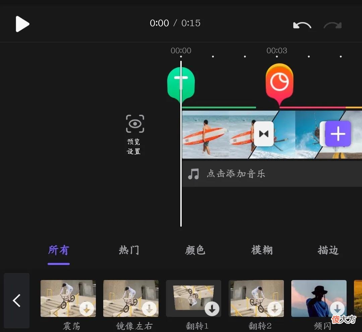Download the 翻转1 effect via arrow icon
The height and width of the screenshot is (332, 362).
(212, 309)
